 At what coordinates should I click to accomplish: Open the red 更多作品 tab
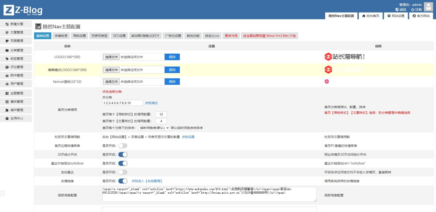pos(231,36)
